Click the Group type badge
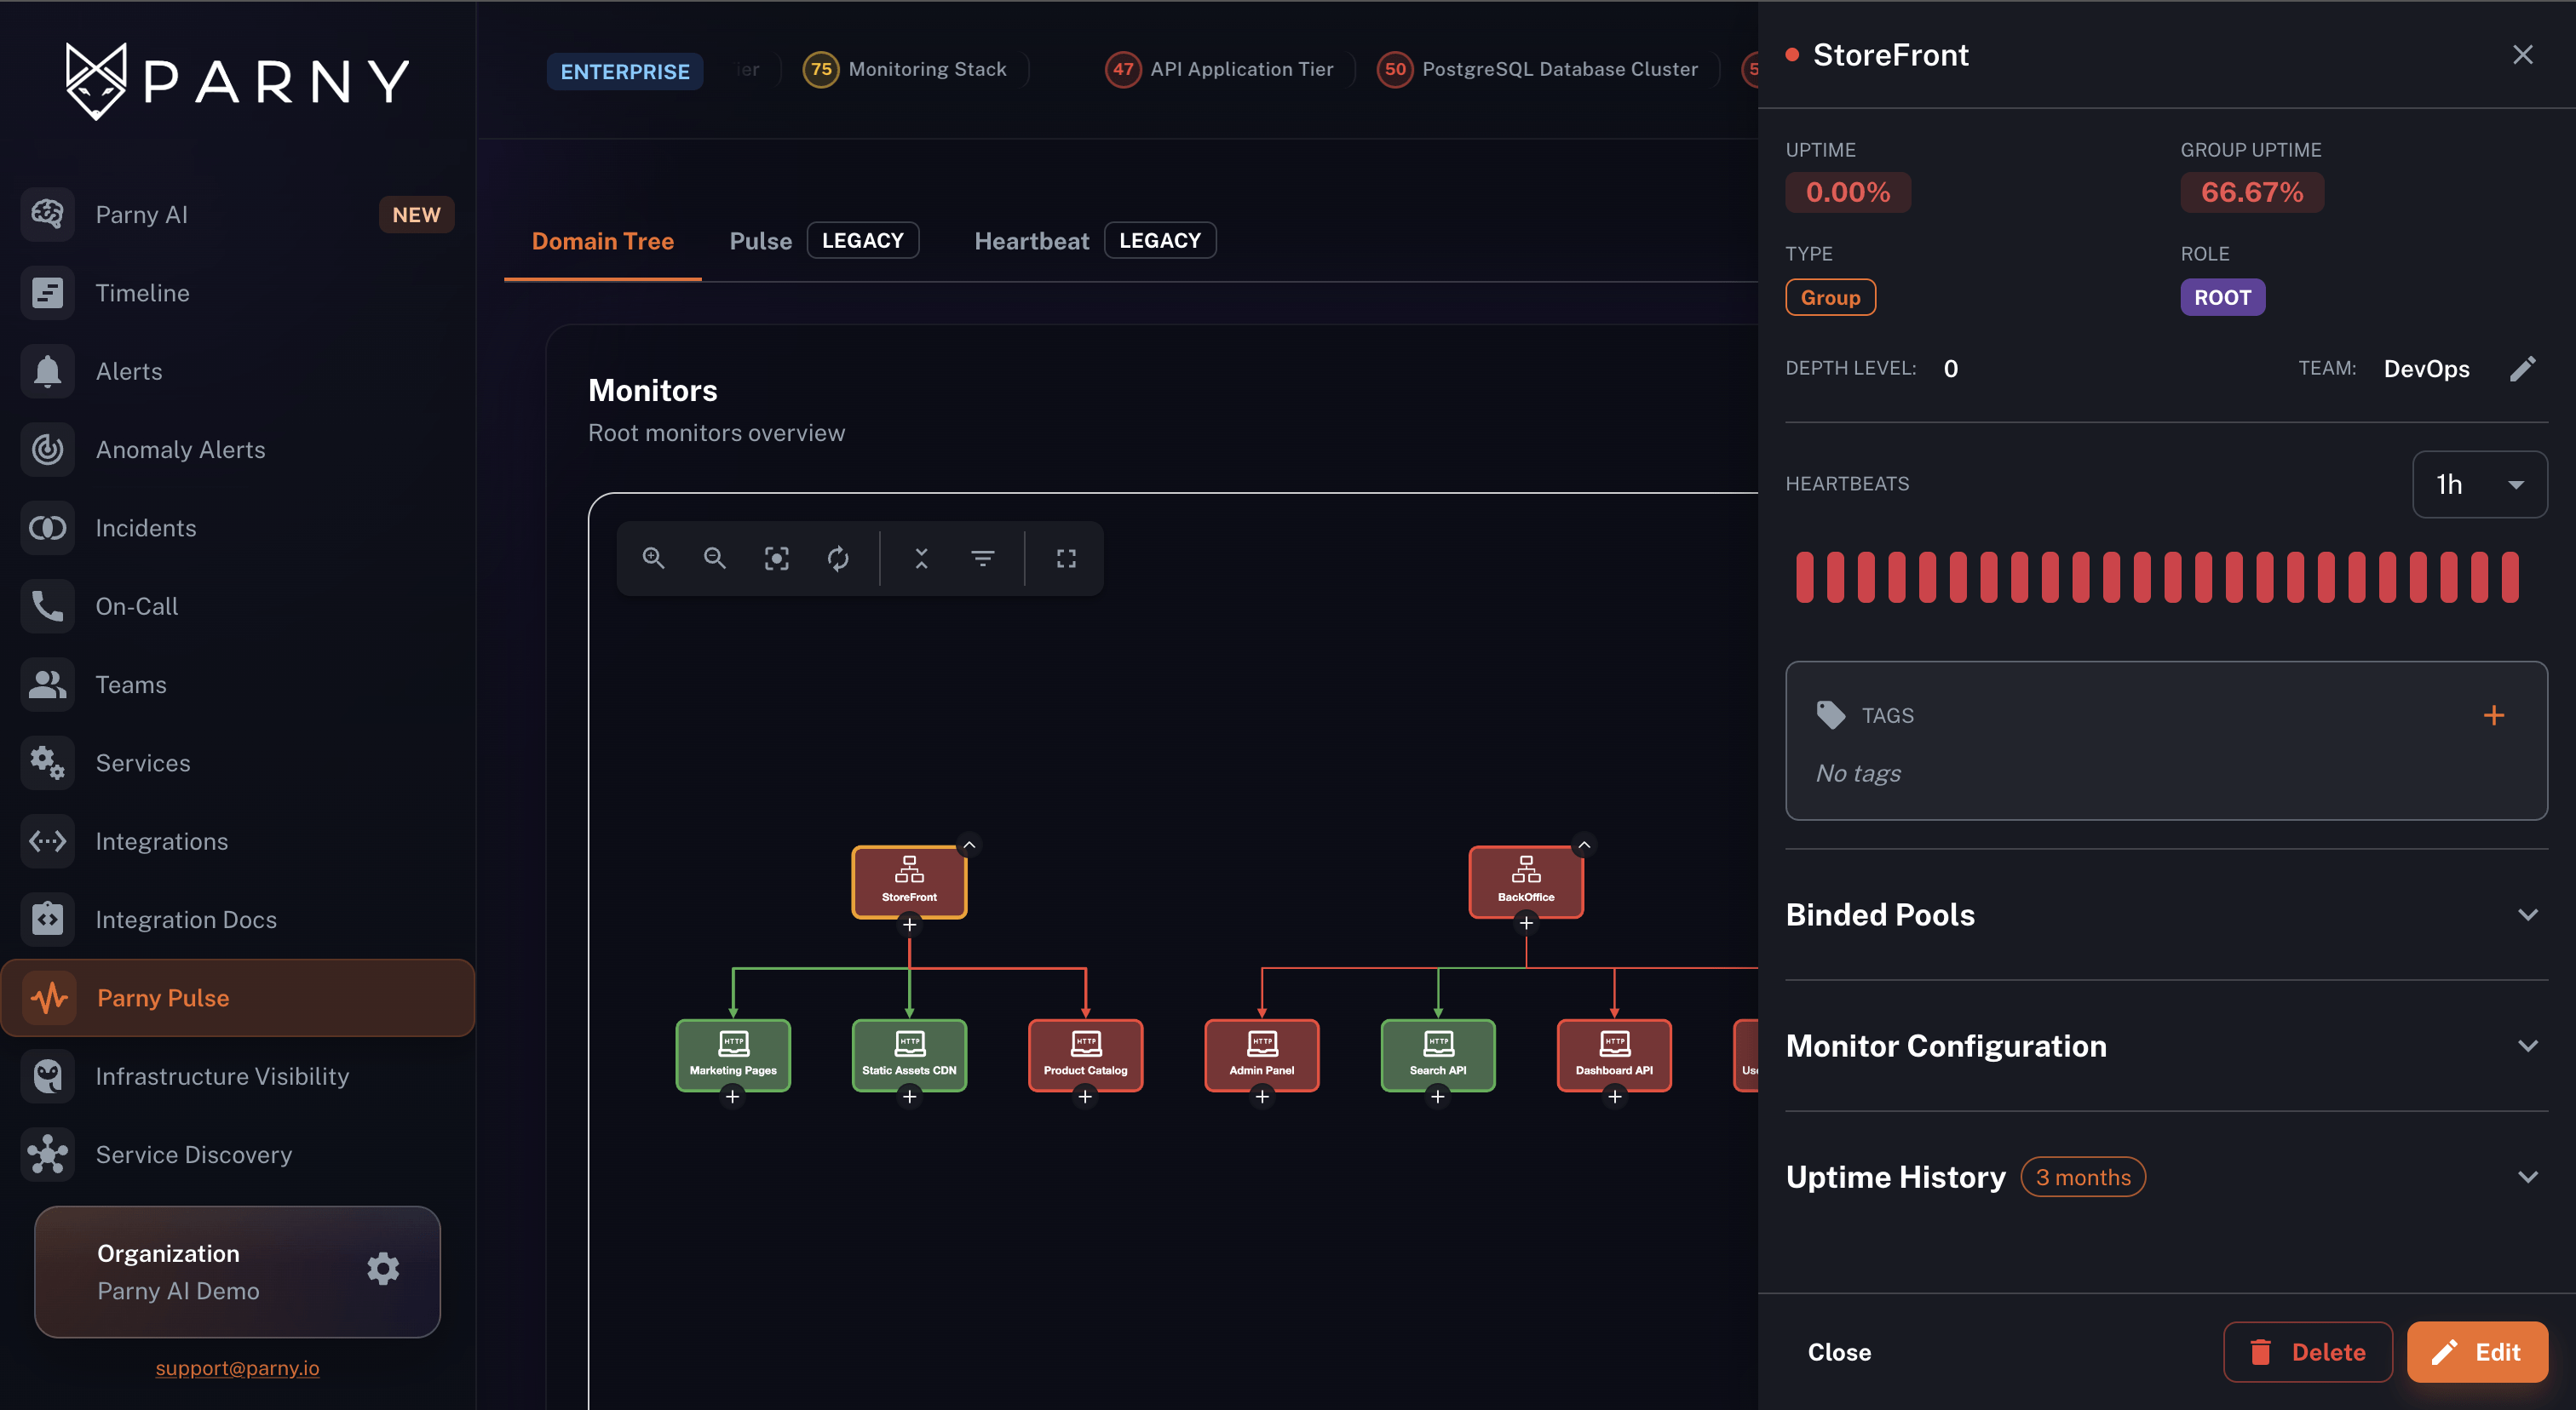The image size is (2576, 1410). tap(1830, 297)
